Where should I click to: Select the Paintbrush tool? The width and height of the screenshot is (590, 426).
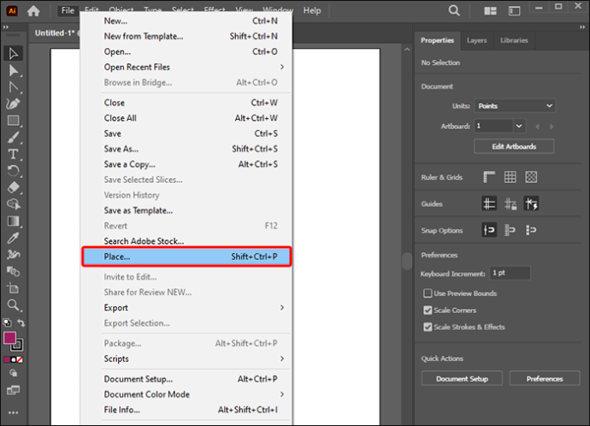click(x=13, y=138)
